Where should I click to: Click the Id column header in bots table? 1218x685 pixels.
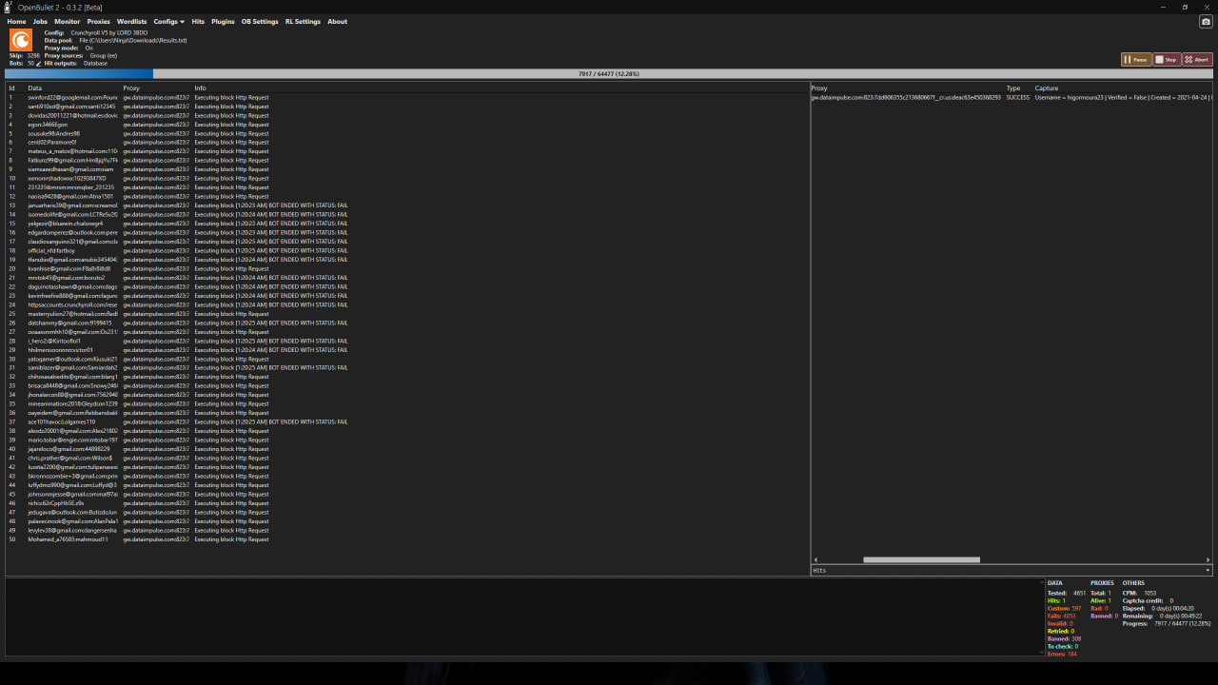pos(11,88)
